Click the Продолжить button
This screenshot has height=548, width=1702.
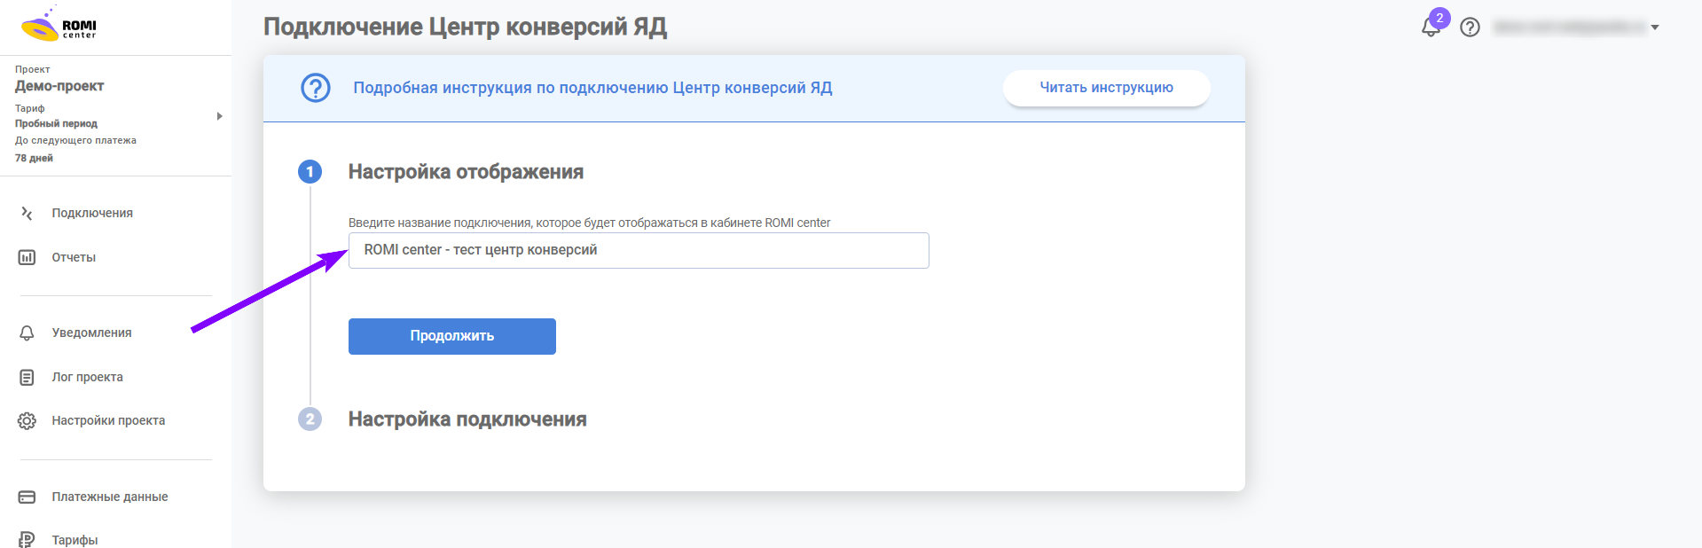452,336
